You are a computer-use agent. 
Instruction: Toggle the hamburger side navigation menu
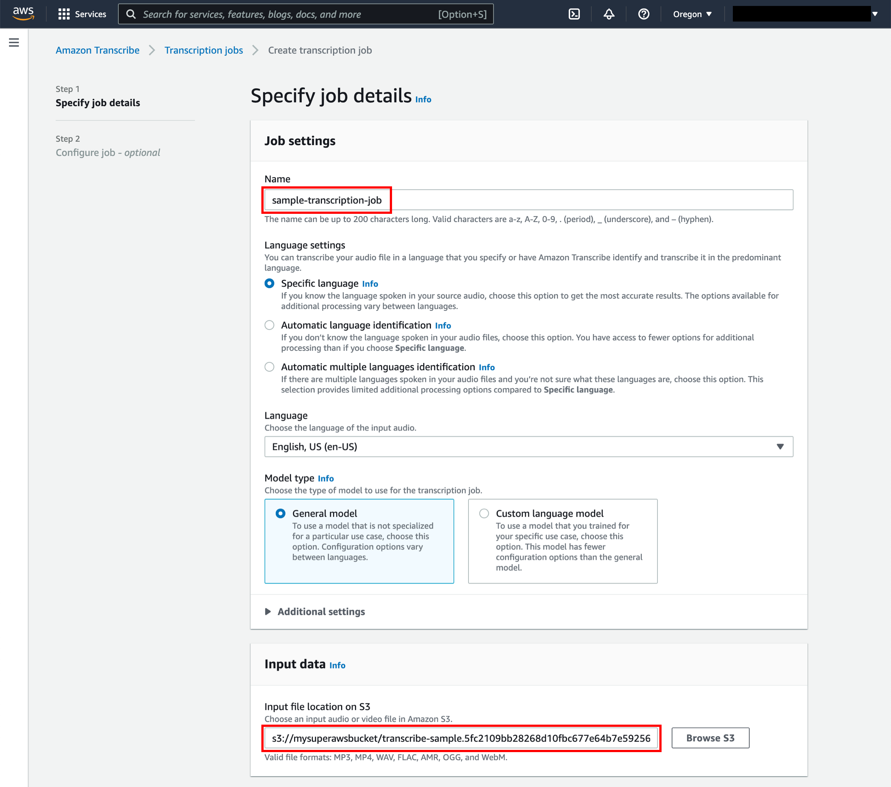point(14,42)
